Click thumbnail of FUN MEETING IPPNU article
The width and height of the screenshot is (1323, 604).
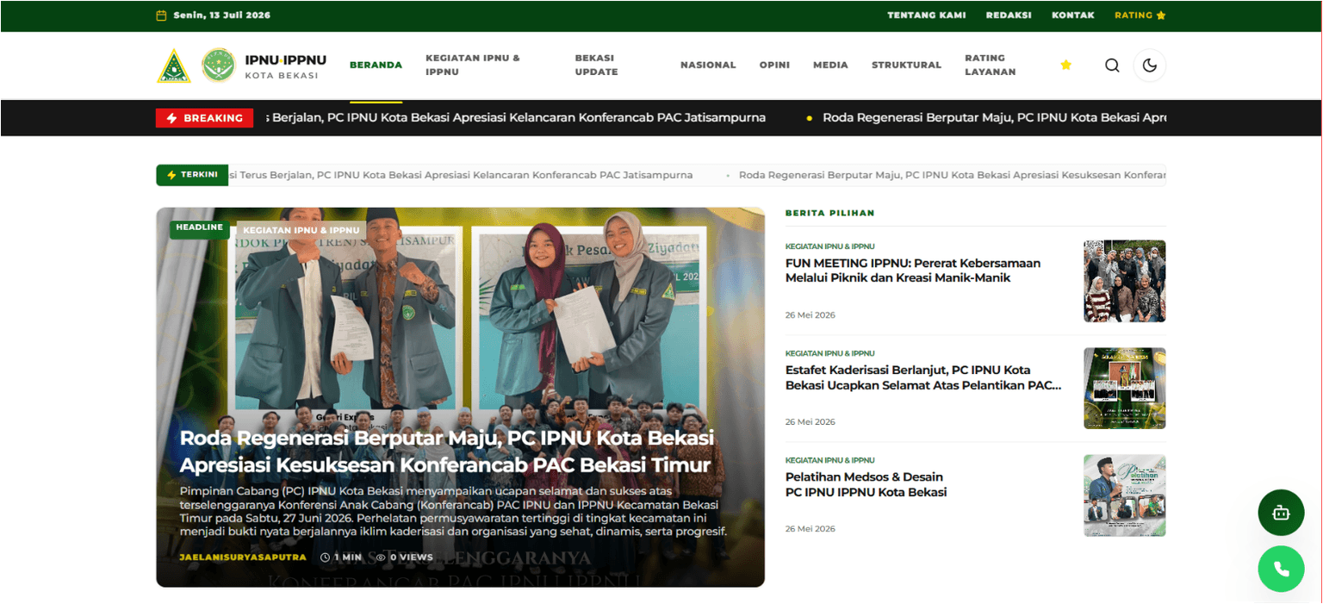click(x=1124, y=281)
